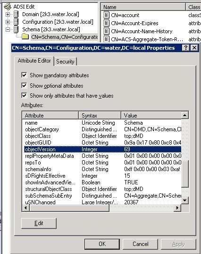Viewport: 201px width, 254px height.
Task: Click attribute list scroll up arrow
Action: [185, 115]
